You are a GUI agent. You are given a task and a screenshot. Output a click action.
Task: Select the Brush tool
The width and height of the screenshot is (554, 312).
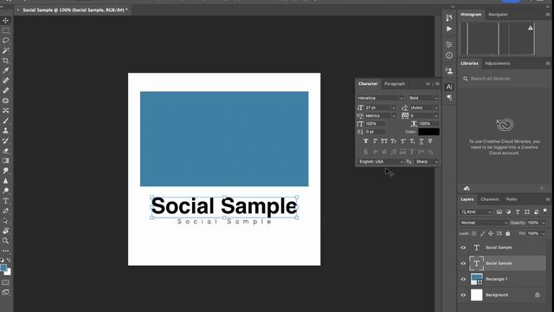point(6,120)
